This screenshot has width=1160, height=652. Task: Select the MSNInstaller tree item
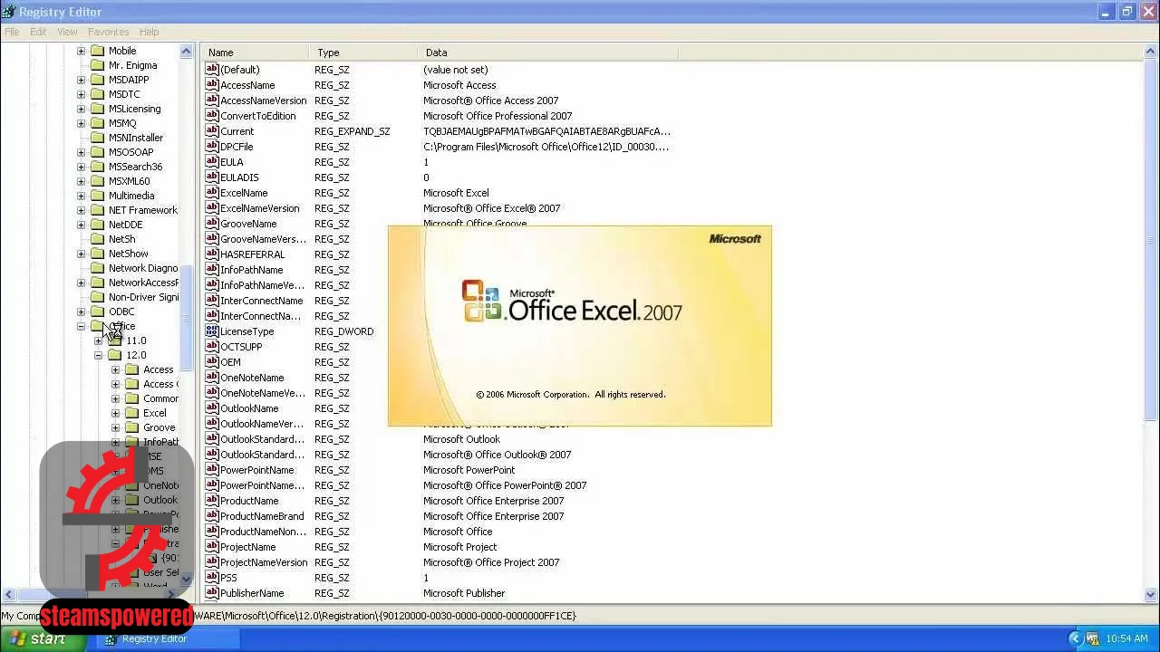click(x=136, y=138)
